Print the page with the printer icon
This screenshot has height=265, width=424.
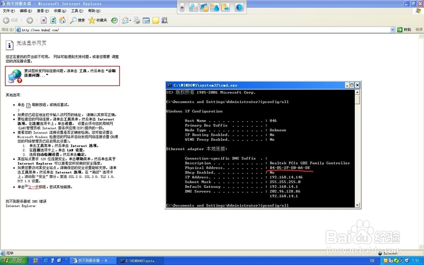[137, 20]
